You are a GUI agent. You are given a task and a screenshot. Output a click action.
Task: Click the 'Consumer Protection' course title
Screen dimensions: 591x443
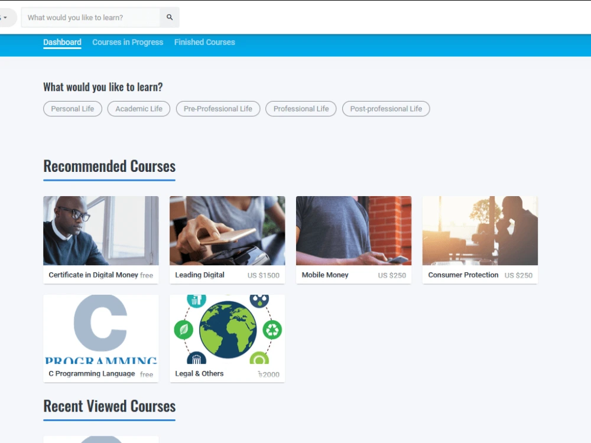click(463, 275)
